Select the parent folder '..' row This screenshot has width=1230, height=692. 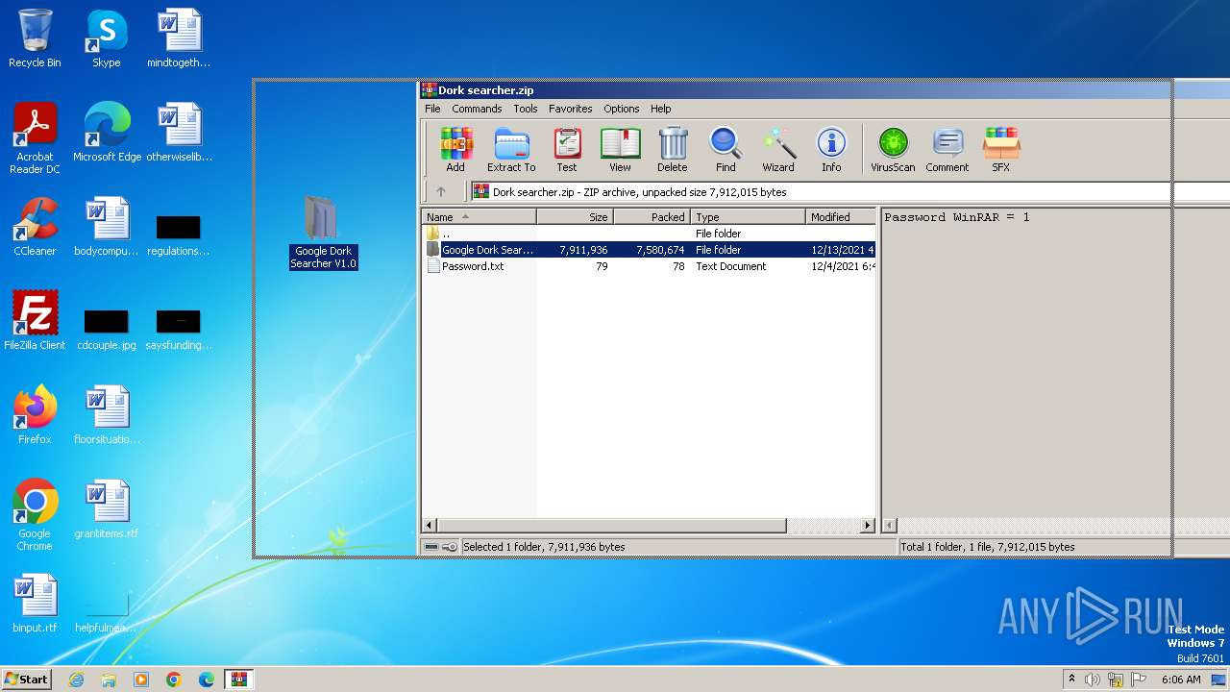click(649, 234)
